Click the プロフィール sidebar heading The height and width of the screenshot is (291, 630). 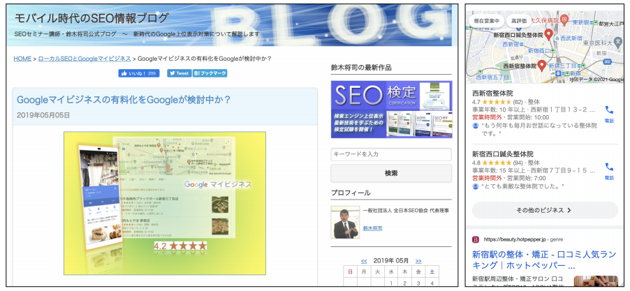(351, 193)
